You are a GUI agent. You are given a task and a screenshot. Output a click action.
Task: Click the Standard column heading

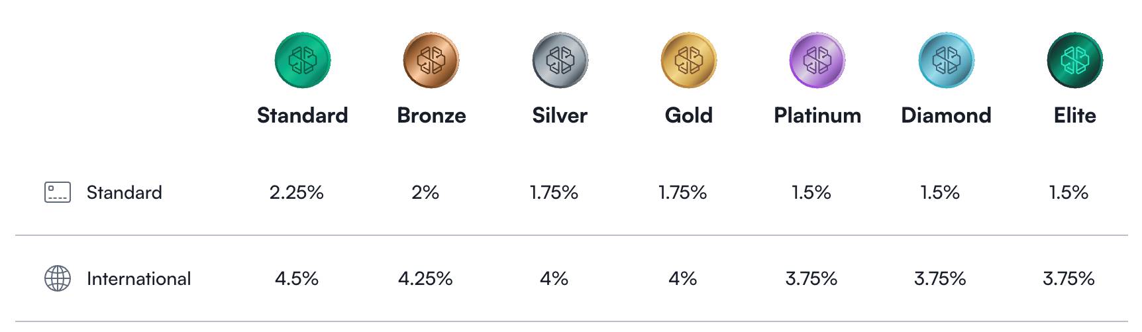click(303, 115)
